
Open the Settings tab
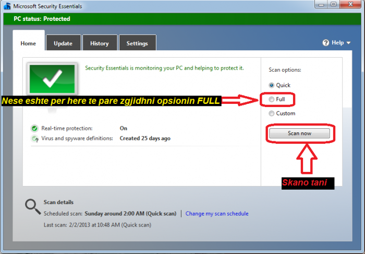[x=137, y=44]
